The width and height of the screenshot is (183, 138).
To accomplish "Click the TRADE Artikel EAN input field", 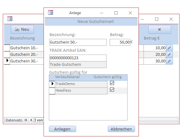I will coord(78,58).
